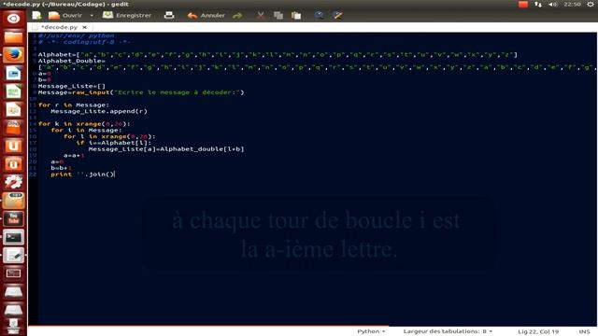Open the Files folder launcher

coord(13,37)
